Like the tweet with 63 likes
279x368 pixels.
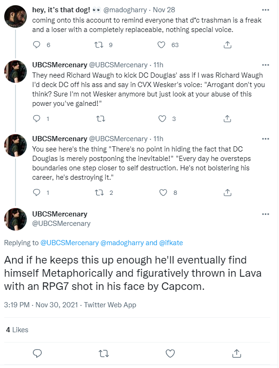pyautogui.click(x=161, y=45)
